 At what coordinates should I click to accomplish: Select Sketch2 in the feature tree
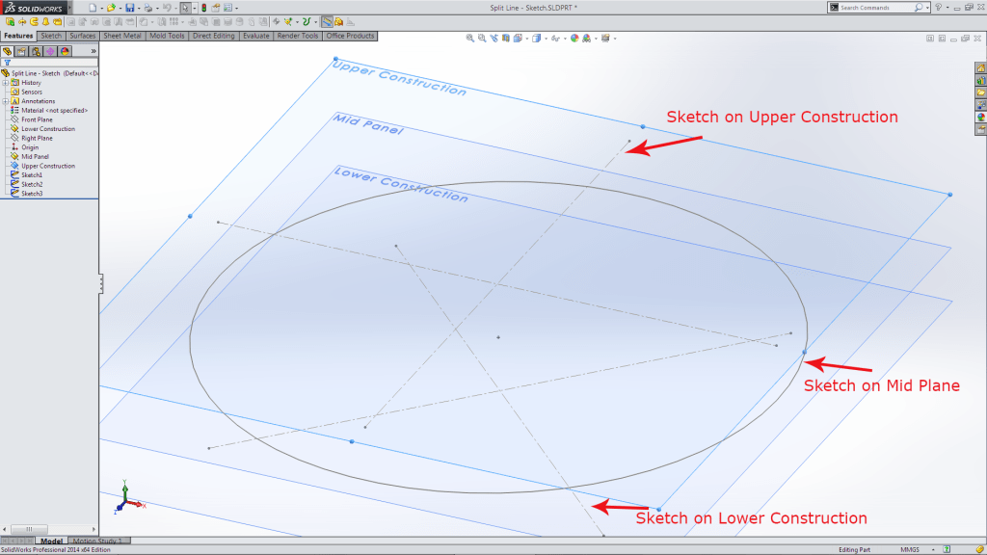pos(32,184)
